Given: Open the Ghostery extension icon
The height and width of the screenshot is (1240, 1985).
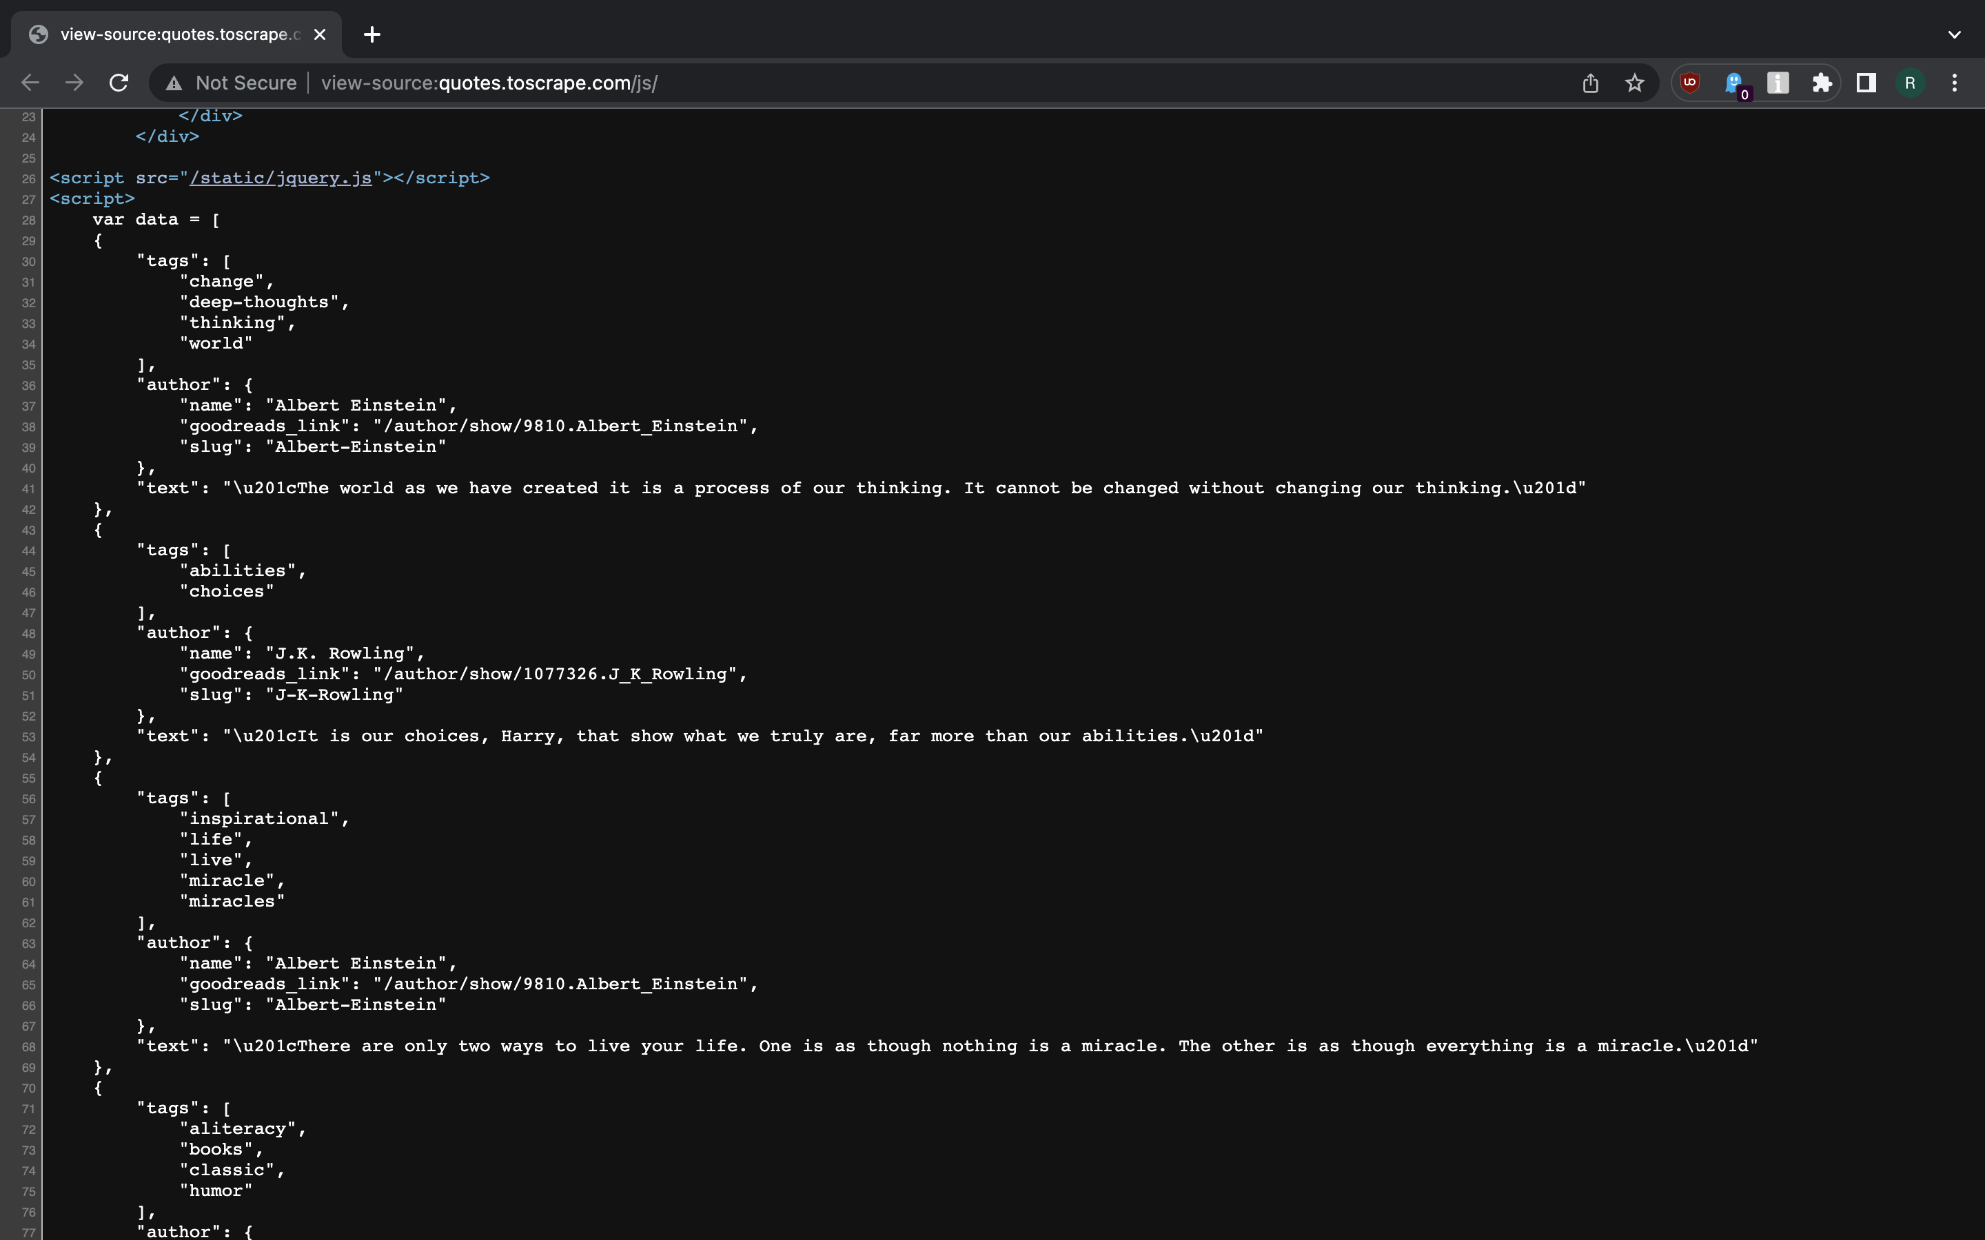Looking at the screenshot, I should (1734, 83).
